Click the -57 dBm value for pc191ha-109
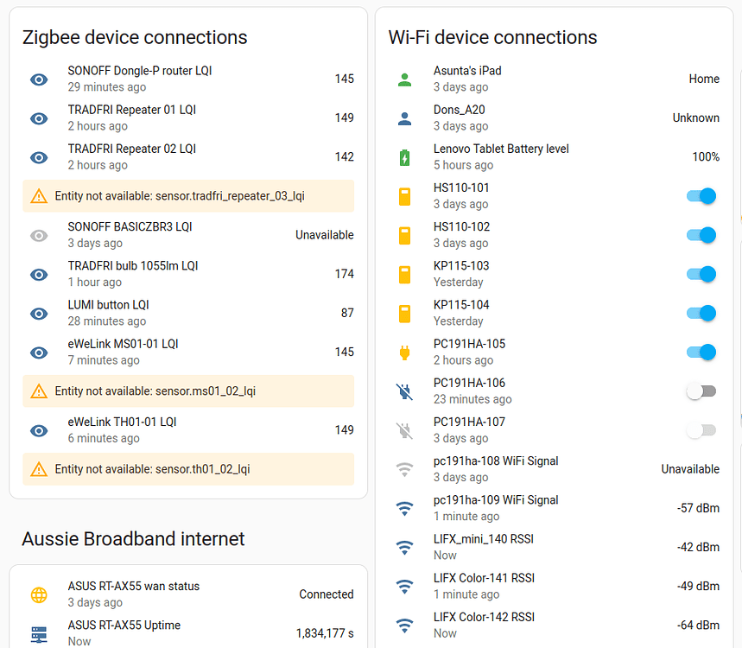The width and height of the screenshot is (742, 648). 698,508
